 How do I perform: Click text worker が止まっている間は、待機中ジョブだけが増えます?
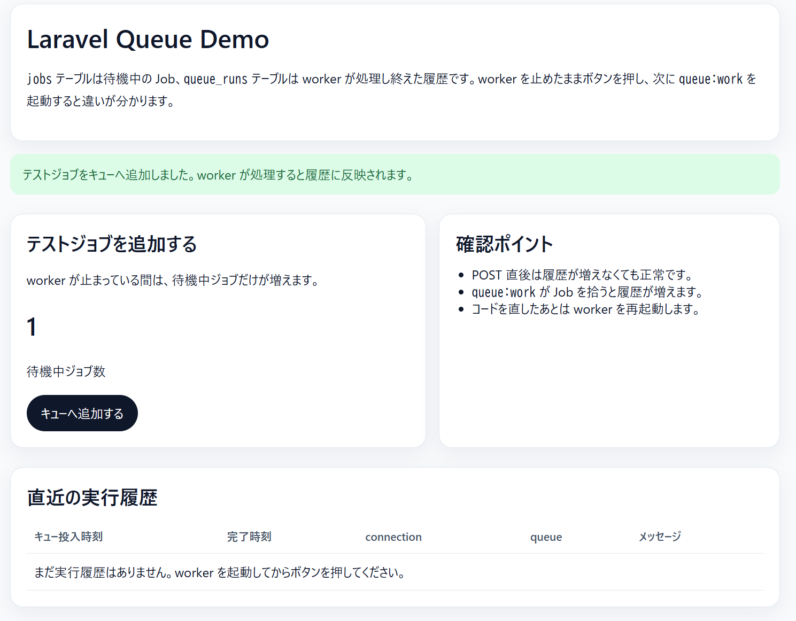point(173,280)
